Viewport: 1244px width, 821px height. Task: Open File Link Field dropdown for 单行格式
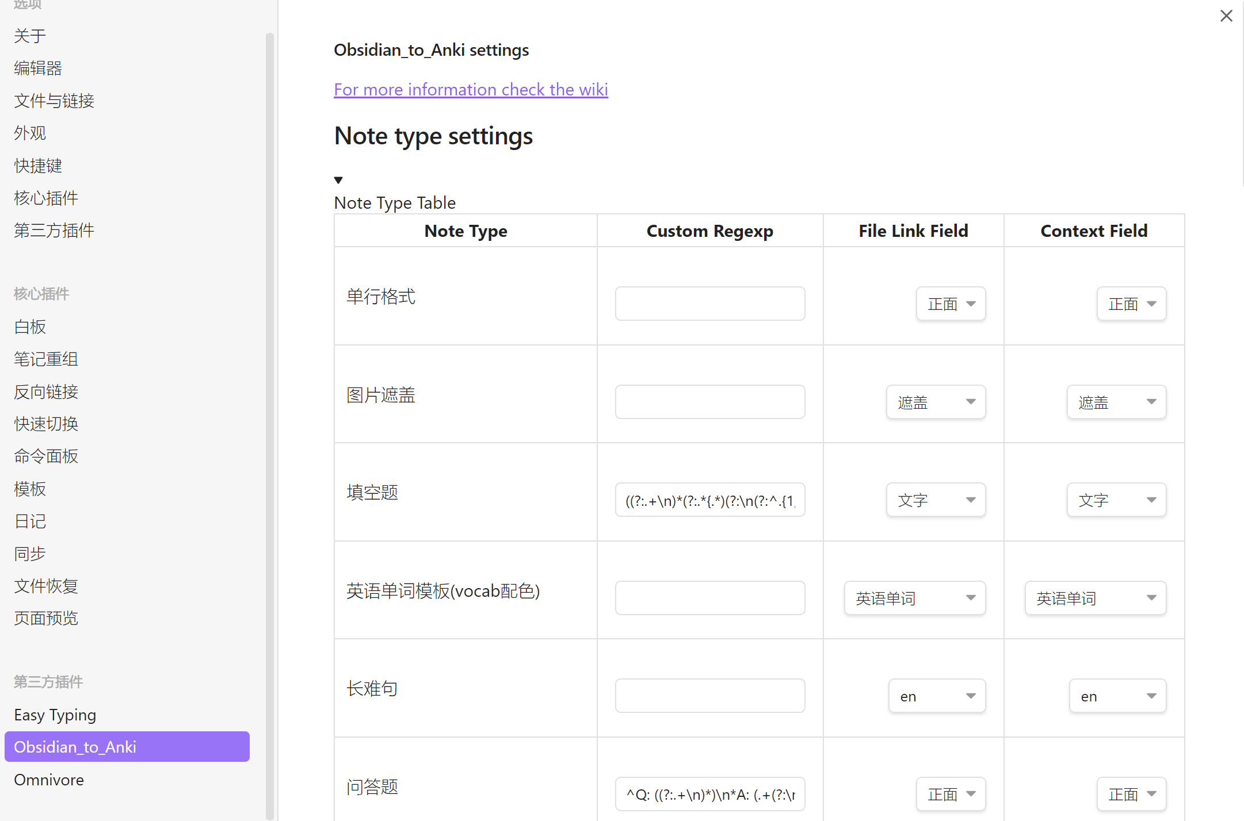[951, 304]
